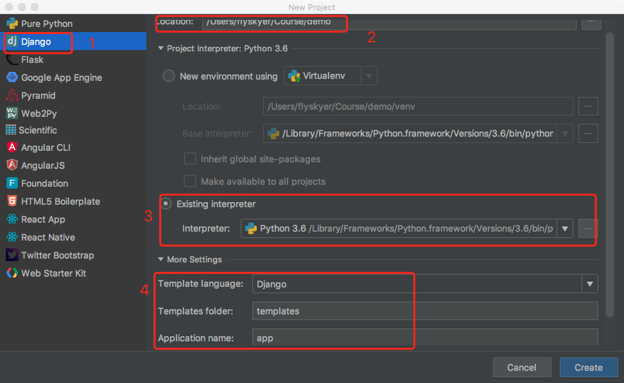
Task: Browse venv Location with ellipsis button
Action: pyautogui.click(x=588, y=106)
